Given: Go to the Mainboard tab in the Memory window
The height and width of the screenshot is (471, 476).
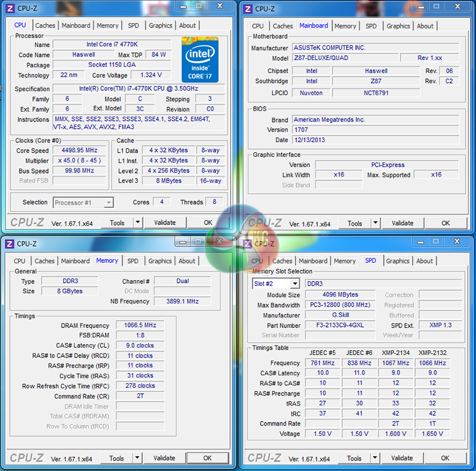Looking at the screenshot, I should click(x=75, y=261).
